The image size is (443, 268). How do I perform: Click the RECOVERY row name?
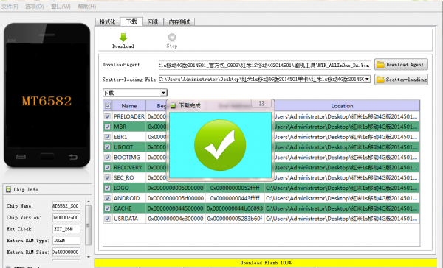(128, 167)
